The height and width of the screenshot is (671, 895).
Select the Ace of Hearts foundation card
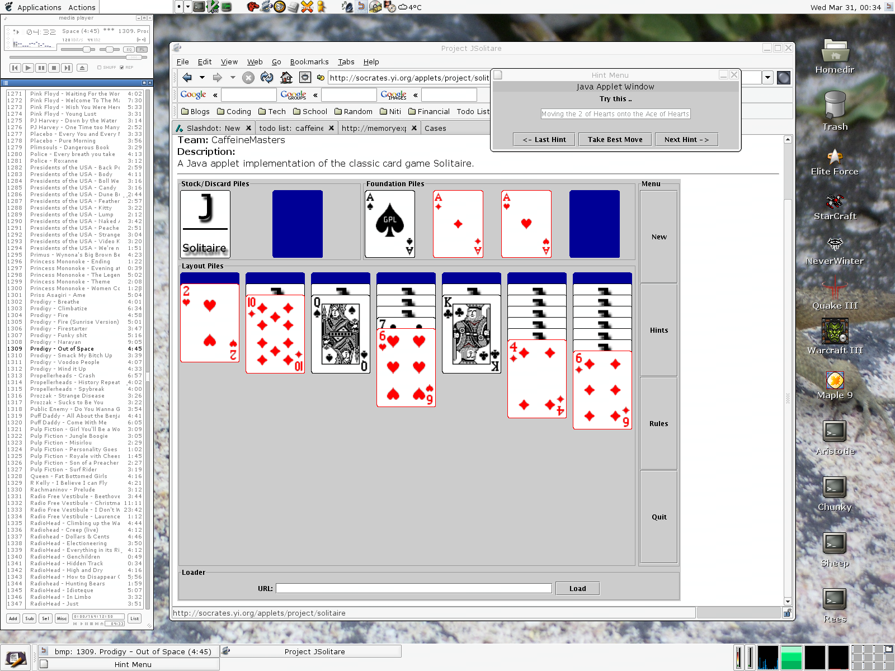coord(526,224)
